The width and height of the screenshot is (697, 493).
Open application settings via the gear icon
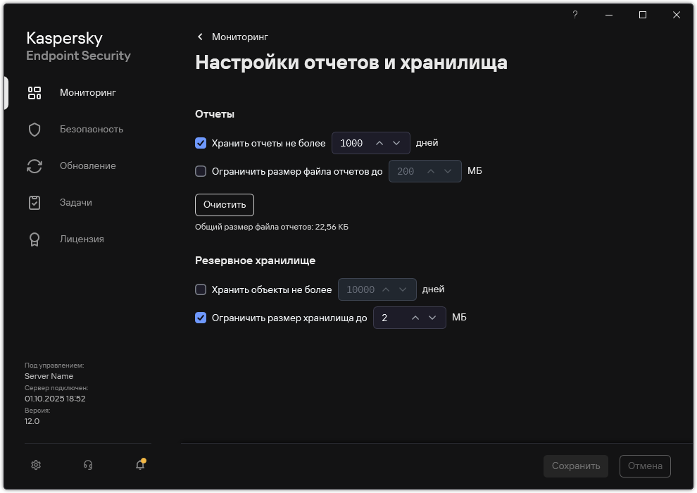coord(35,465)
